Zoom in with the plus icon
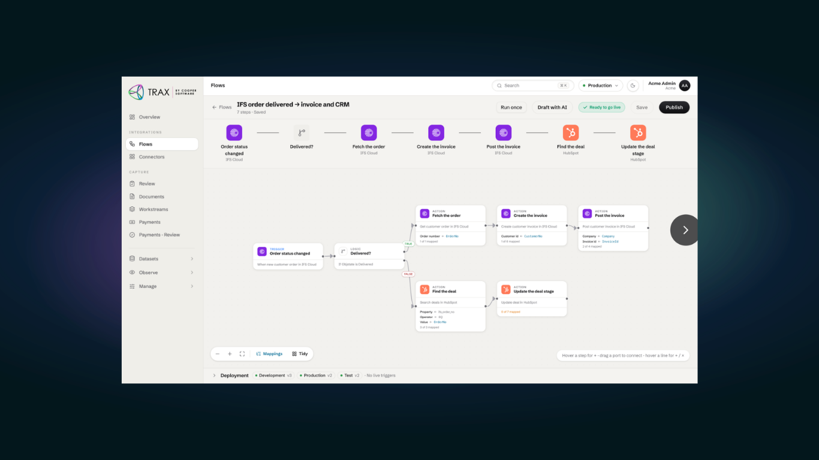This screenshot has height=460, width=819. pyautogui.click(x=230, y=354)
